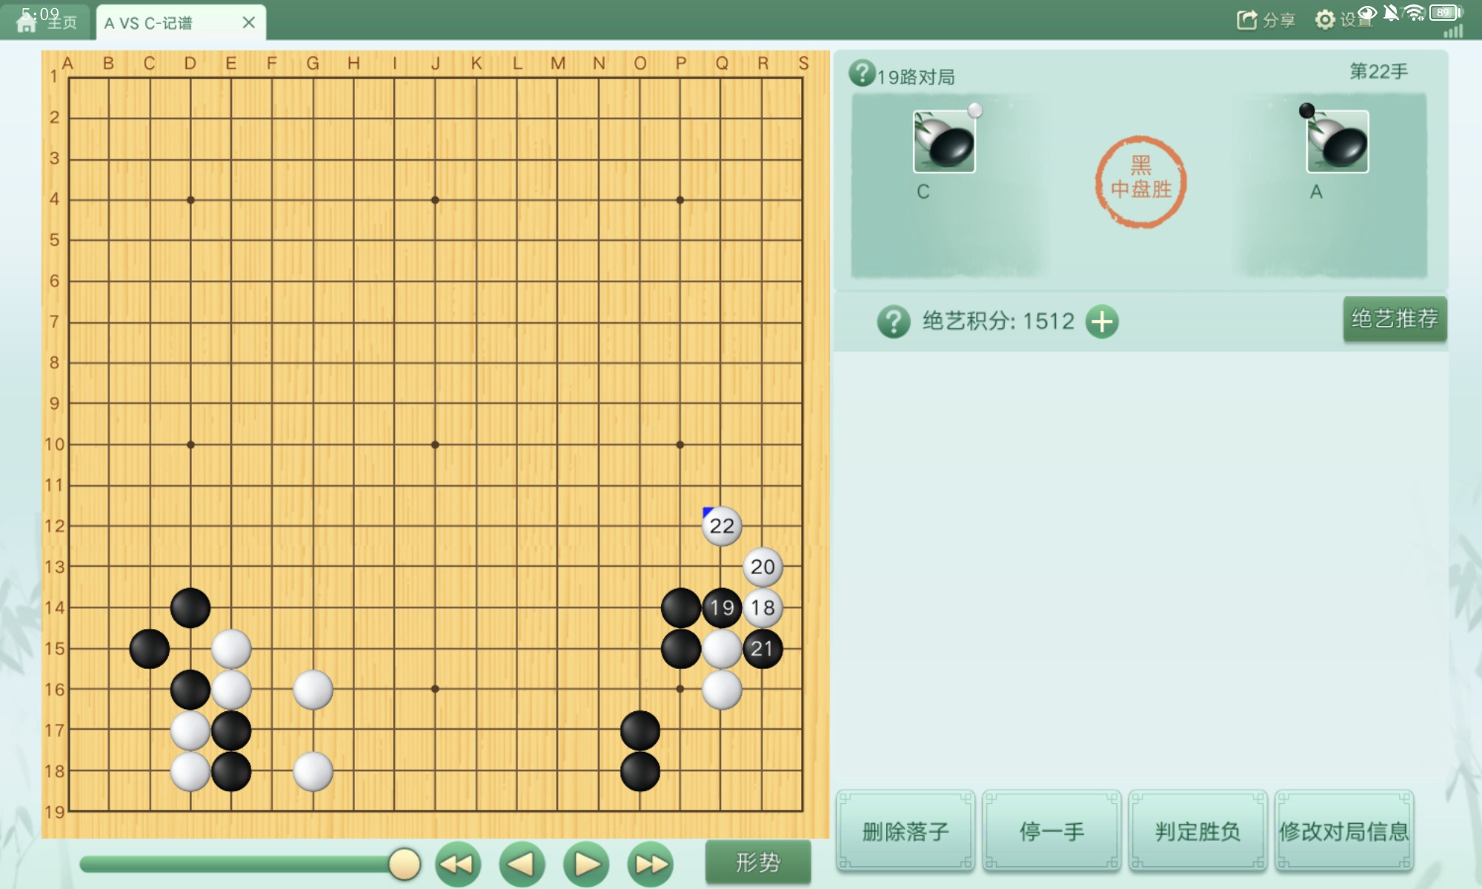Click 判定胜负 to judge the result

(x=1197, y=830)
